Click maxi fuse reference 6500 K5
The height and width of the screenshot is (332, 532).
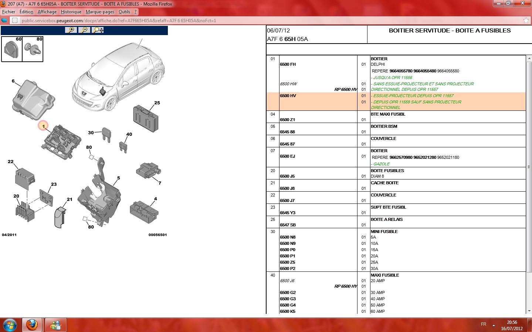point(287,311)
